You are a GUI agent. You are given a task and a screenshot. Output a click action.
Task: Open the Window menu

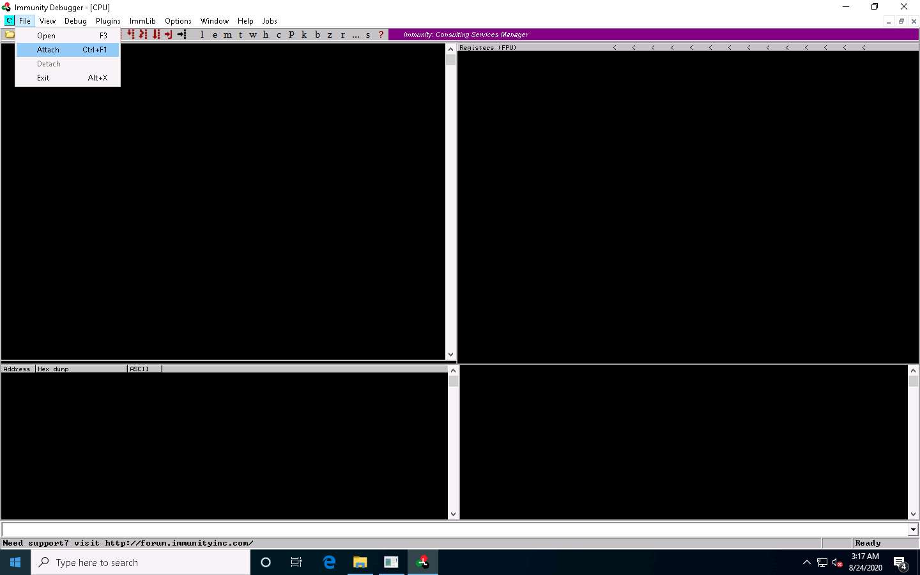pyautogui.click(x=215, y=21)
